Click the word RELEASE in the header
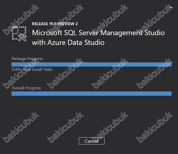Viewport: 178px width, 154px height. [x=40, y=24]
